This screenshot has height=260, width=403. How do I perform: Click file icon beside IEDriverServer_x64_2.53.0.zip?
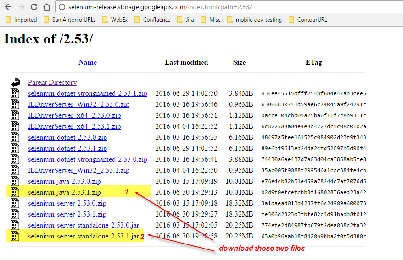(x=15, y=115)
